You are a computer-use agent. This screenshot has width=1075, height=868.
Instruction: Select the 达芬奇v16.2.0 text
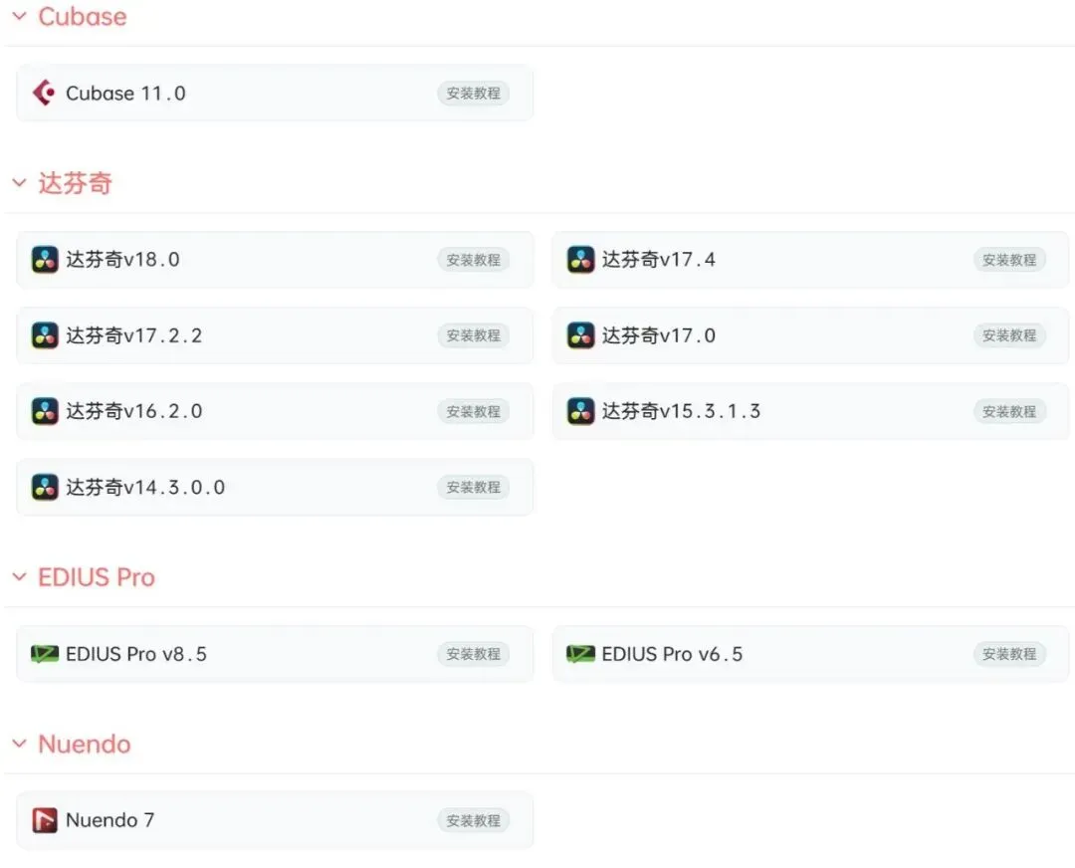[134, 411]
